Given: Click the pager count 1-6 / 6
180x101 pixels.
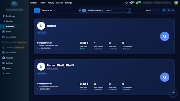Looking at the screenshot, I should [x=148, y=10].
